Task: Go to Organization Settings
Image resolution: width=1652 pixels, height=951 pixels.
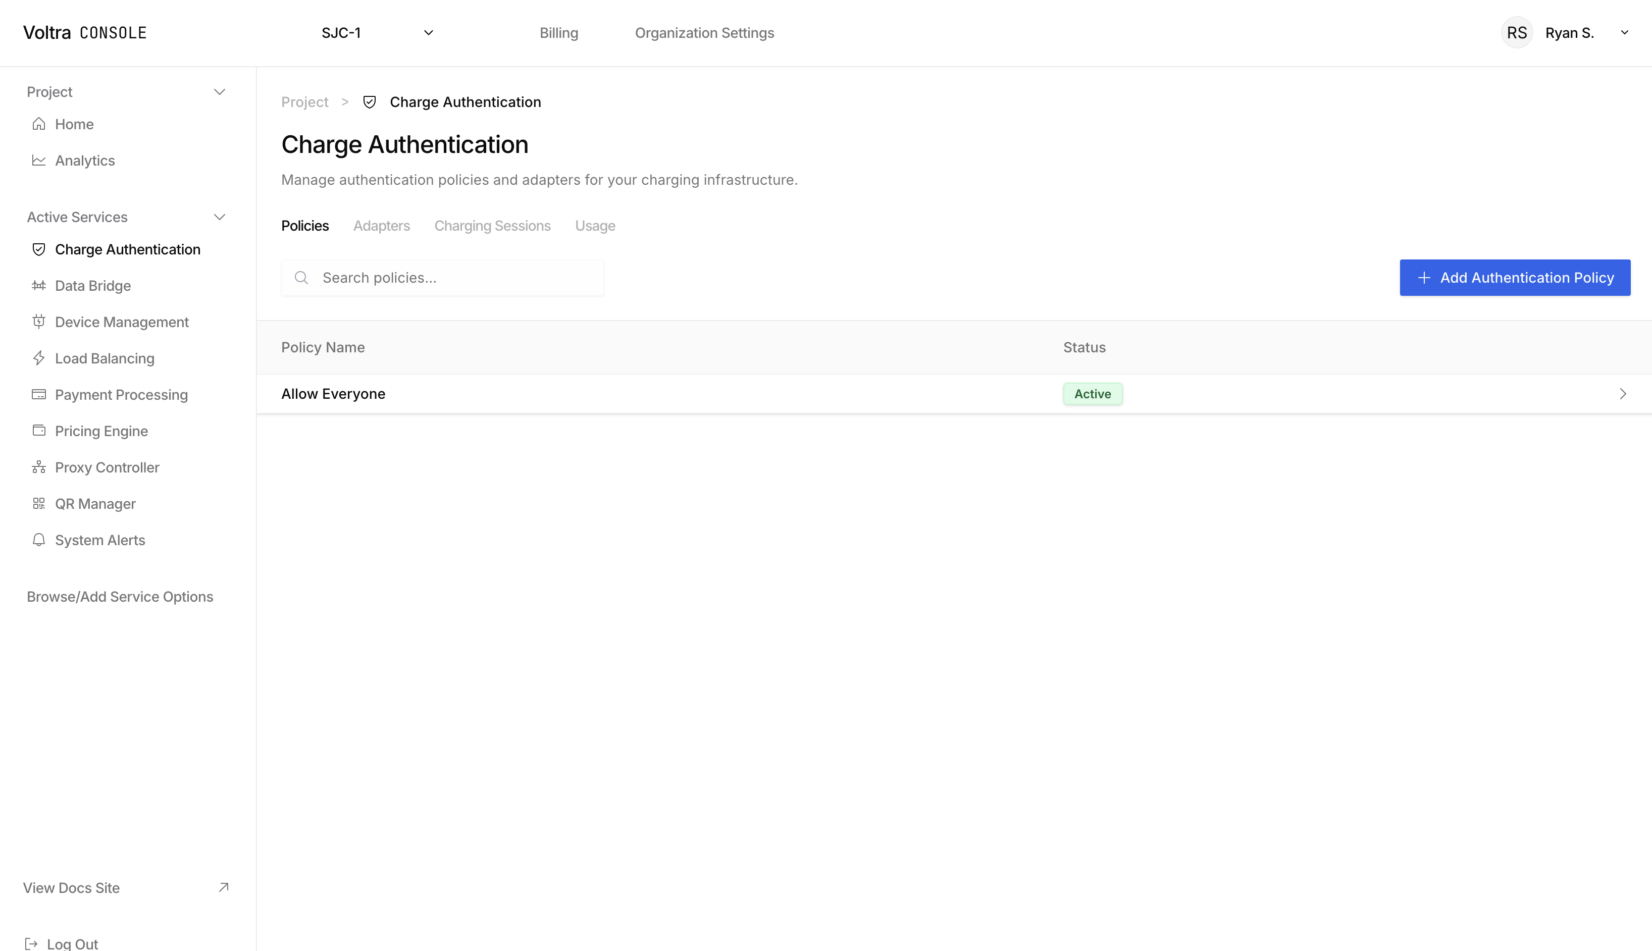Action: tap(704, 32)
